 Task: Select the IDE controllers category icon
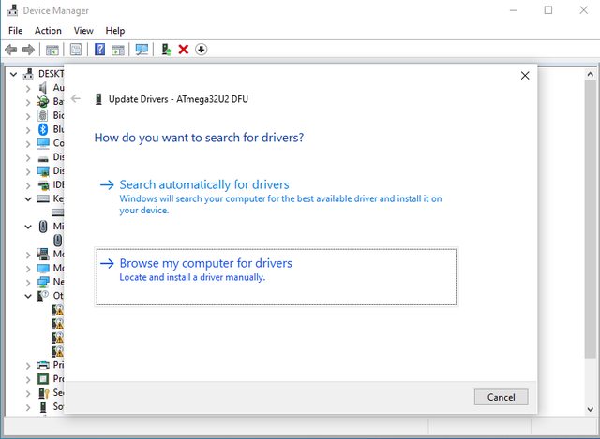43,185
